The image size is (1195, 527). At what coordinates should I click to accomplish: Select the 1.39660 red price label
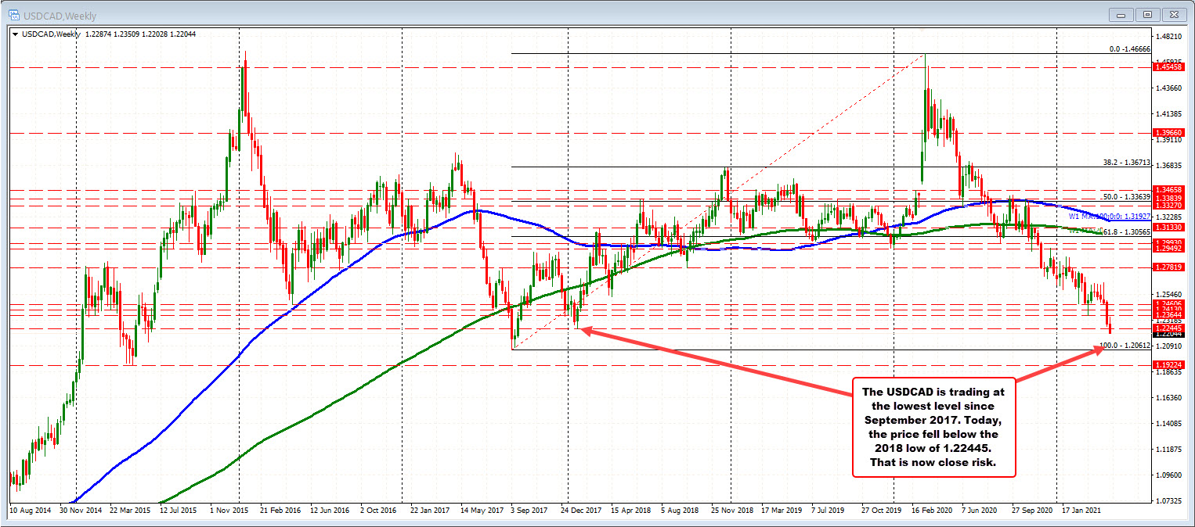1169,133
